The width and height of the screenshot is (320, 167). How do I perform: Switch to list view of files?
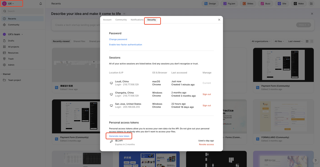coord(311,41)
